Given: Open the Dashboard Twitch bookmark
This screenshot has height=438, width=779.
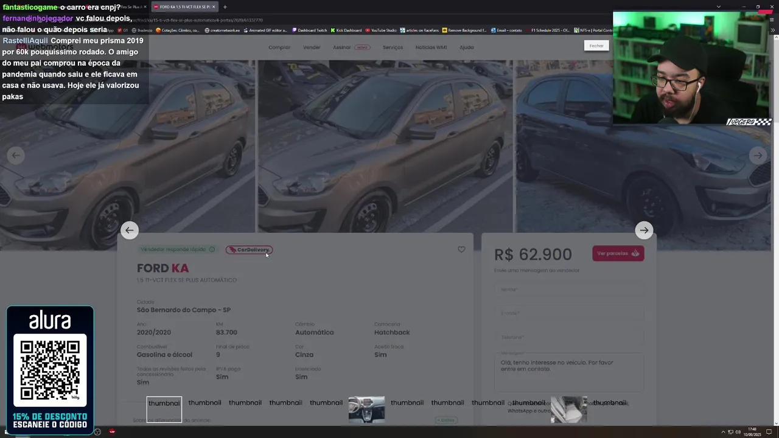Looking at the screenshot, I should pyautogui.click(x=309, y=30).
